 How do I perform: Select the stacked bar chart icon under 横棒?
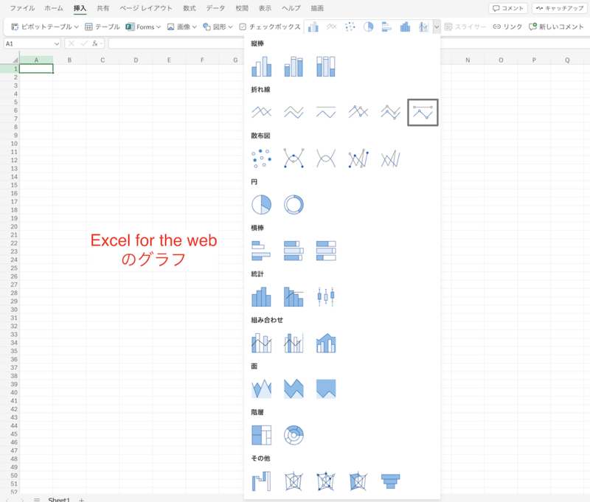tap(294, 251)
